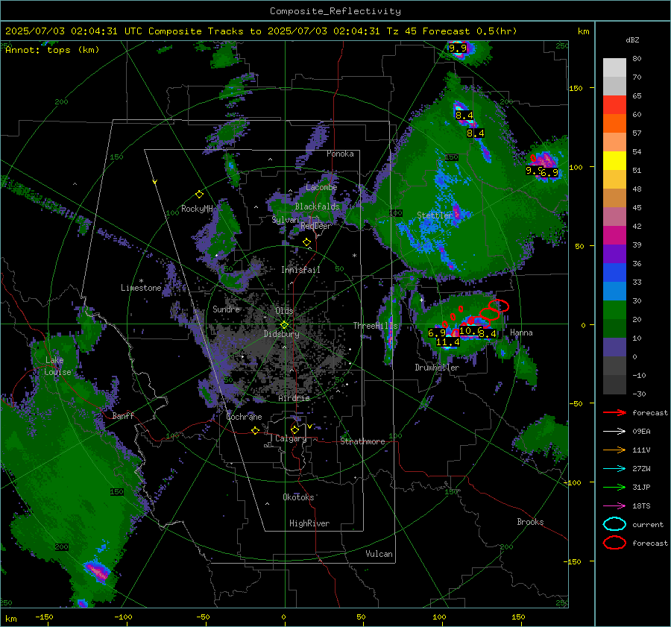Click the RedDeer city label
671x627 pixels.
316,226
